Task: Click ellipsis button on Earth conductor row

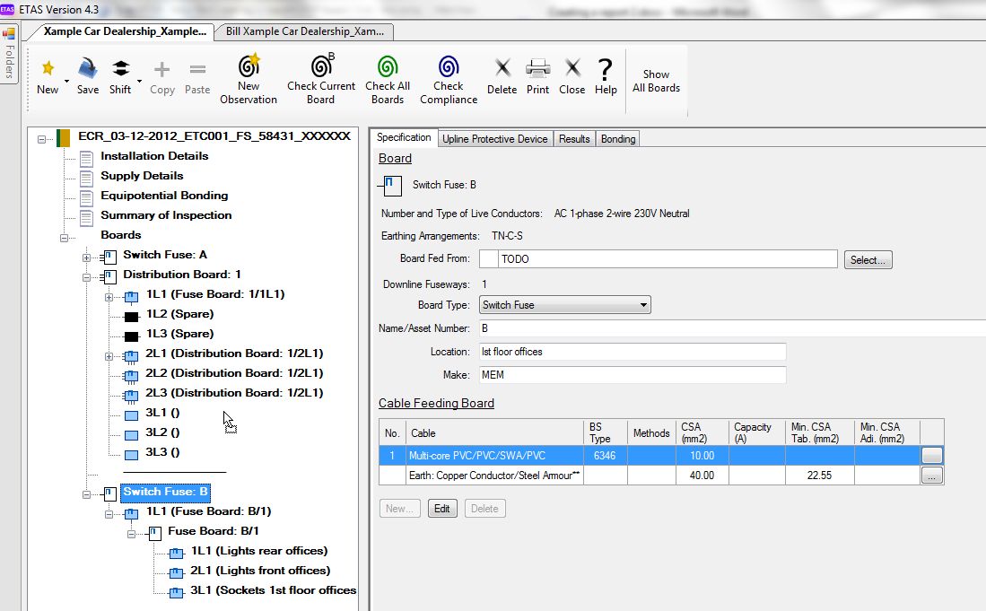Action: (x=932, y=476)
